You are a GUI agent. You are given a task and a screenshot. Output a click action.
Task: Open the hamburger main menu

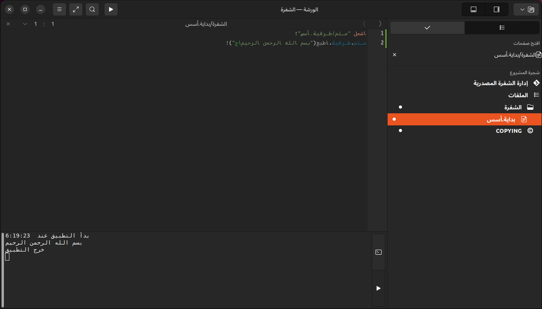tap(59, 9)
